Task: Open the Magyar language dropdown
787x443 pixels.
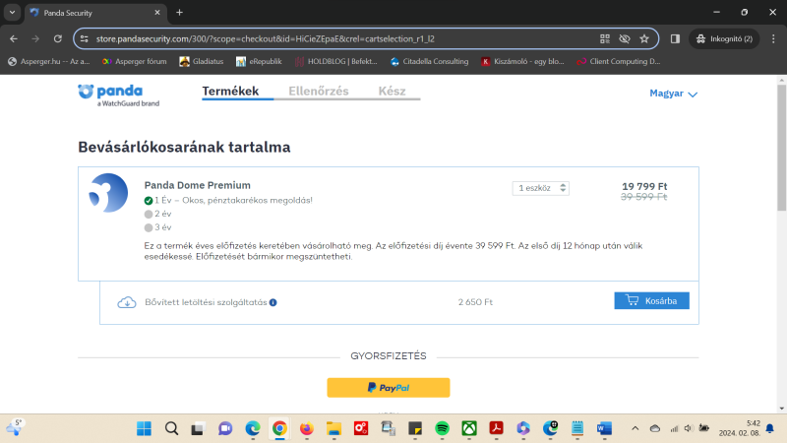Action: pos(673,94)
